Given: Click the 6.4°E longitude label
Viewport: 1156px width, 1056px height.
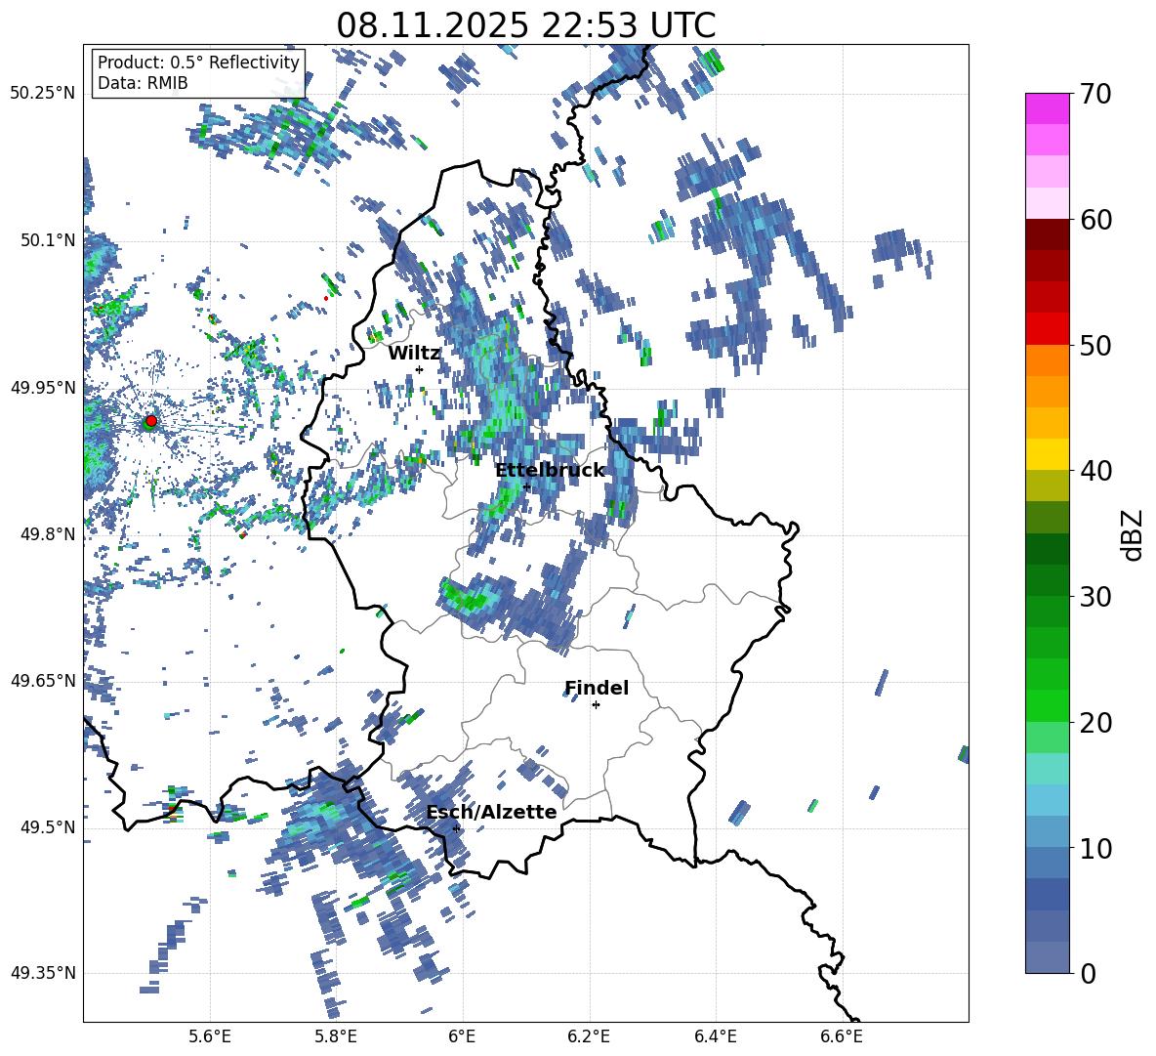Looking at the screenshot, I should pyautogui.click(x=715, y=1036).
